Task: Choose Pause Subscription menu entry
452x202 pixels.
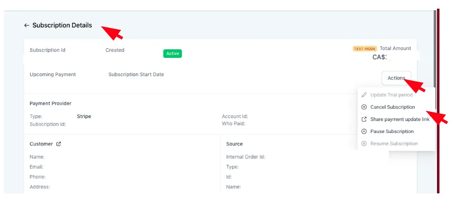Action: pyautogui.click(x=392, y=132)
